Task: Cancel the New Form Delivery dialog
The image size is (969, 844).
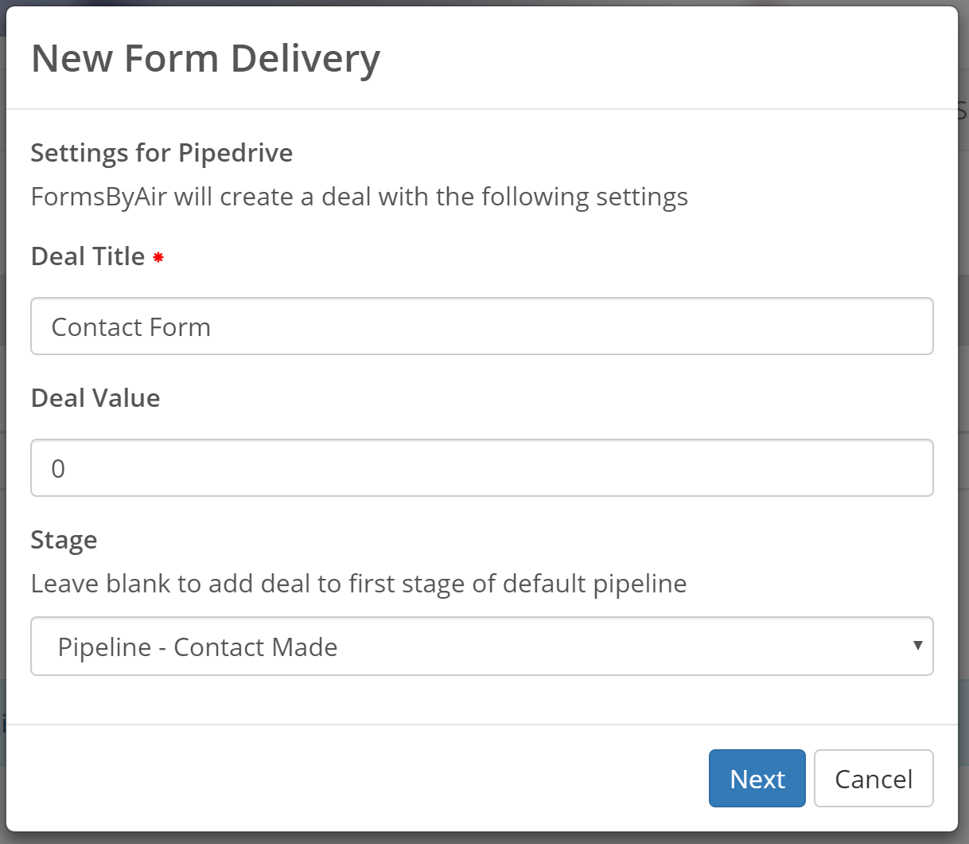Action: tap(873, 779)
